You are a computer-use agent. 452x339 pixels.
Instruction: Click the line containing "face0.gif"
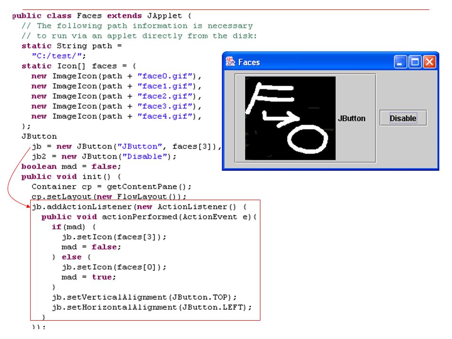(x=116, y=76)
